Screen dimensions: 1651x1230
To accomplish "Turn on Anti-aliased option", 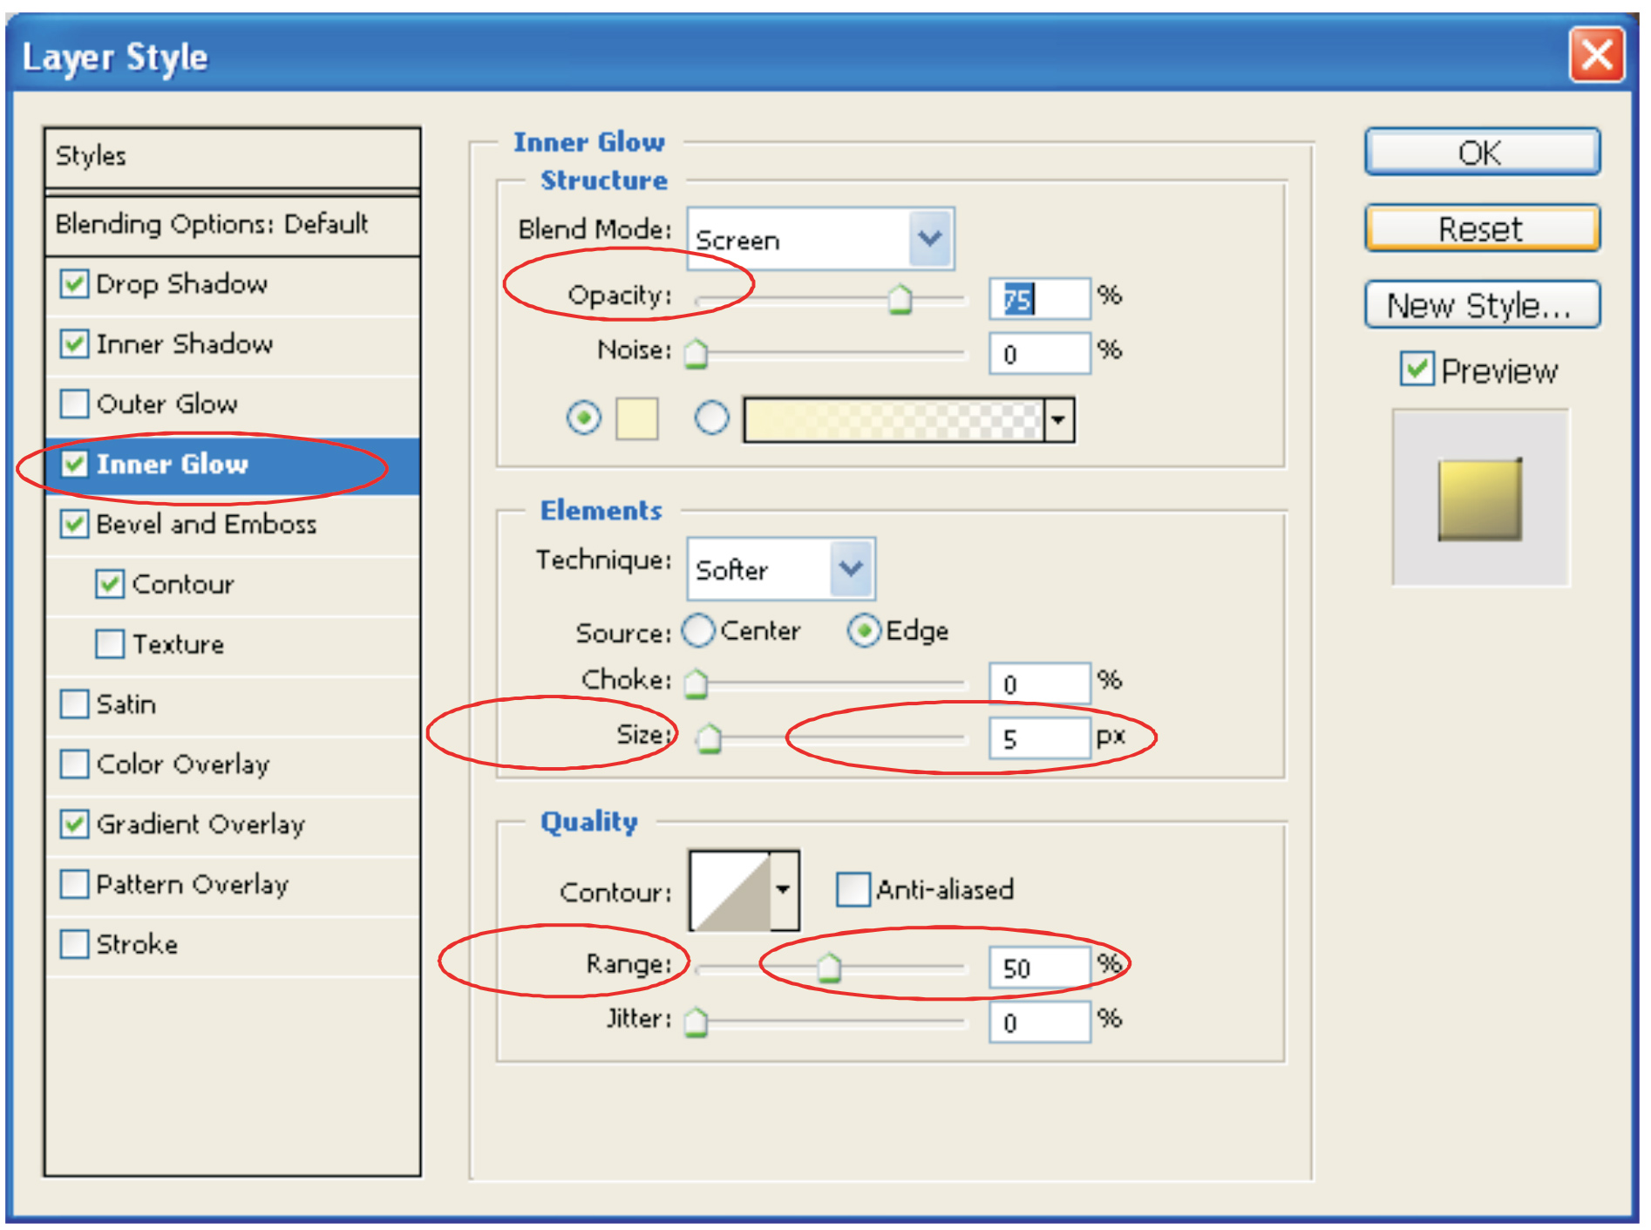I will 852,890.
